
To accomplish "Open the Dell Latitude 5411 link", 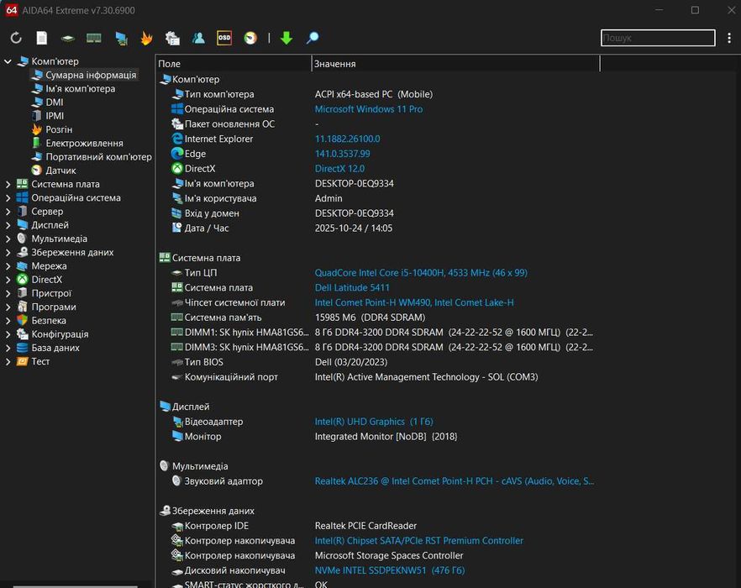I will coord(352,288).
